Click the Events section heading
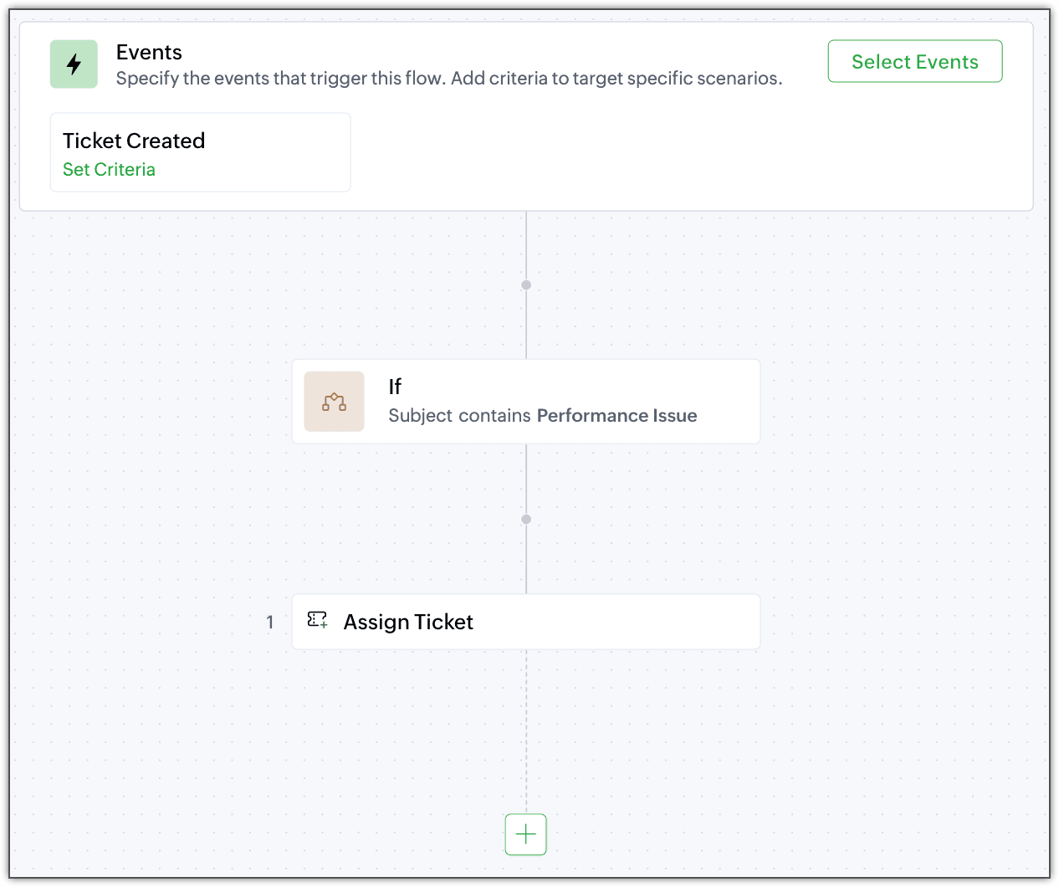1059x887 pixels. coord(149,52)
